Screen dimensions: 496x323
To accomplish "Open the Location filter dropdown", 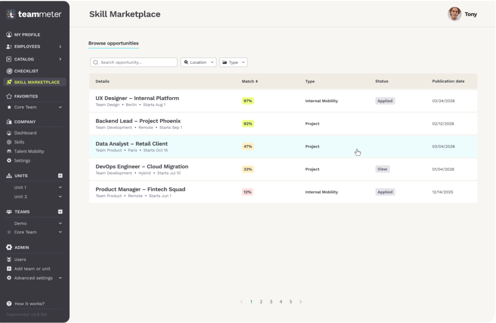I will (198, 62).
